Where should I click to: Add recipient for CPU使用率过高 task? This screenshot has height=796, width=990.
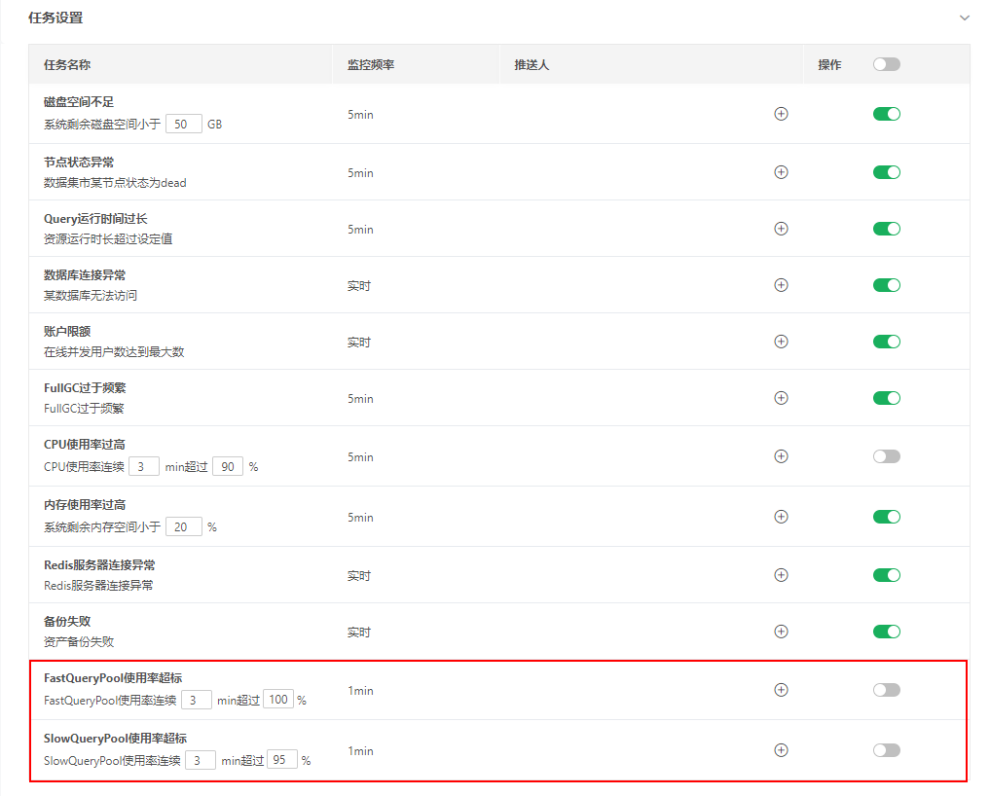click(781, 456)
